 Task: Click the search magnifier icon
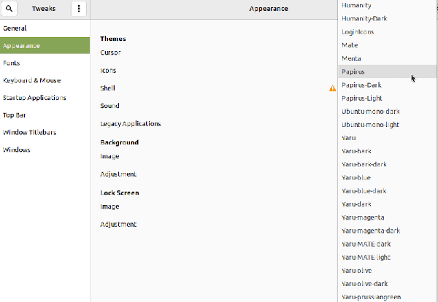[x=9, y=9]
